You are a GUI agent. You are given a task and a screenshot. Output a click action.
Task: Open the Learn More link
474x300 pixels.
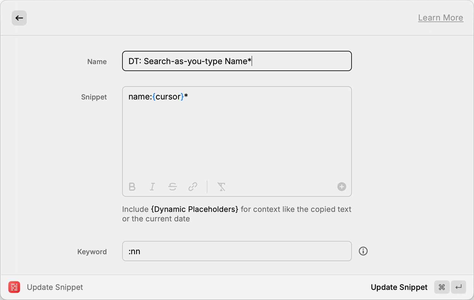coord(441,18)
